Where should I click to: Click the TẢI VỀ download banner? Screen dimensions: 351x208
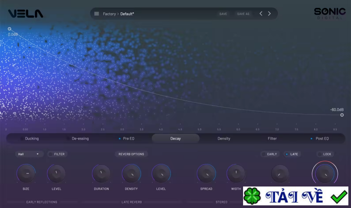pos(295,196)
